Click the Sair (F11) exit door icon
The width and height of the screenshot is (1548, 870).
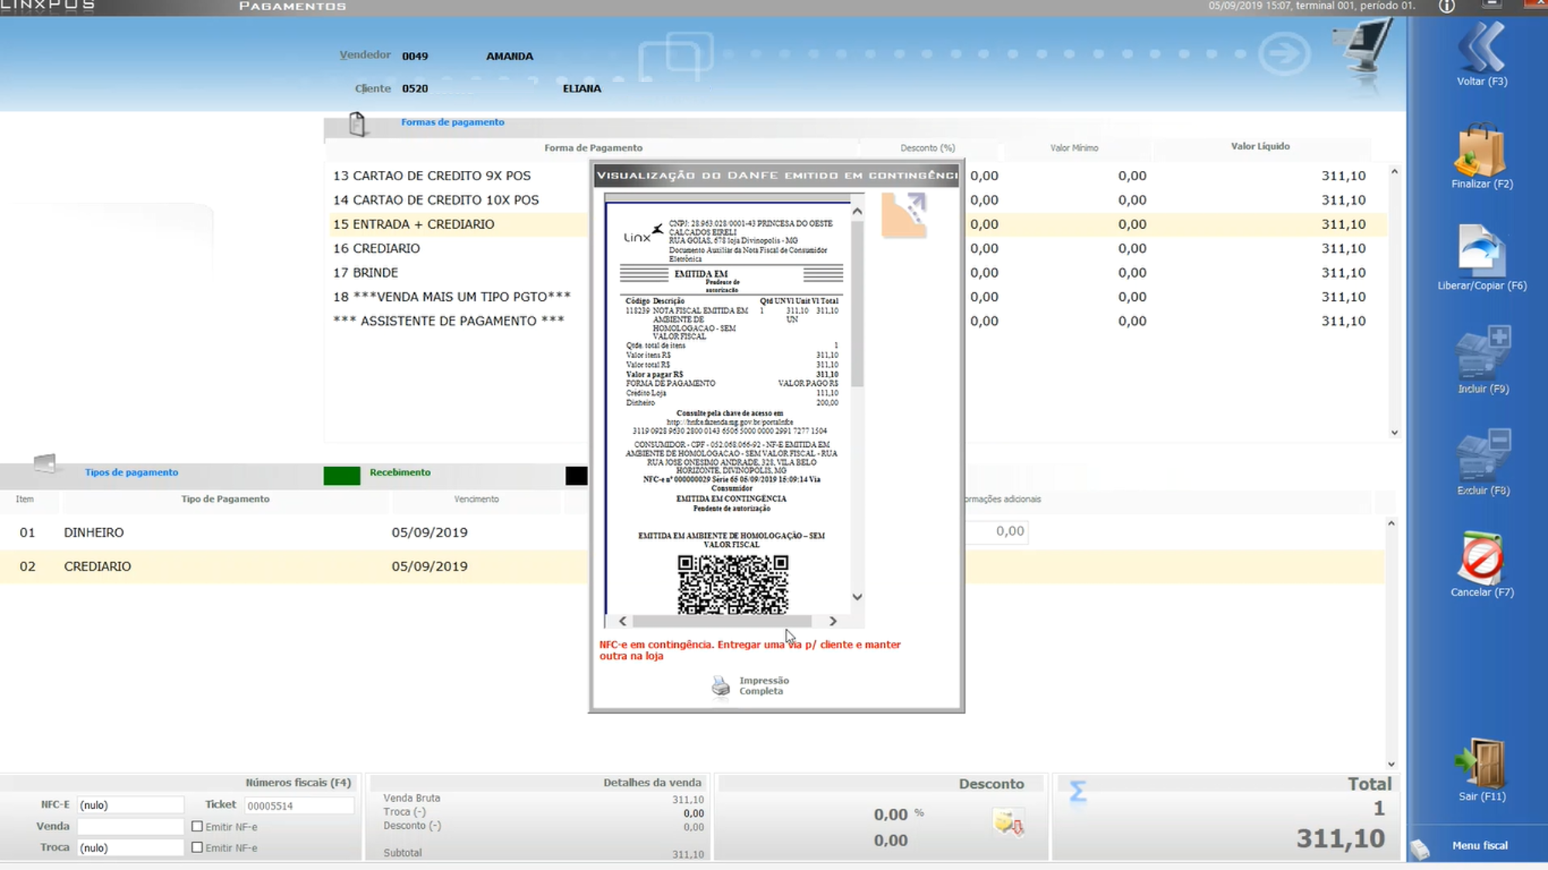coord(1481,763)
